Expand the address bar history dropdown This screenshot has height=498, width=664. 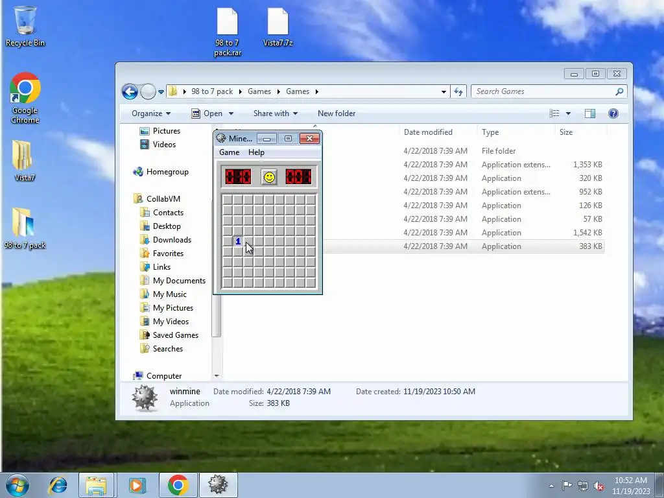click(444, 91)
